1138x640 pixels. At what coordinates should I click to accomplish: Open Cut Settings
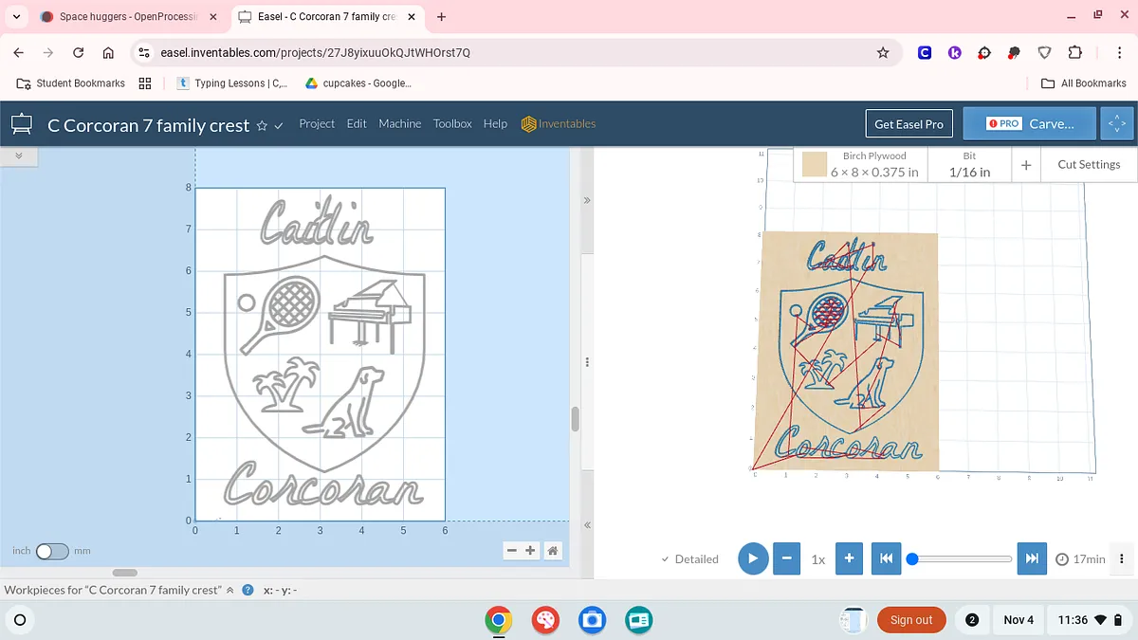point(1089,164)
